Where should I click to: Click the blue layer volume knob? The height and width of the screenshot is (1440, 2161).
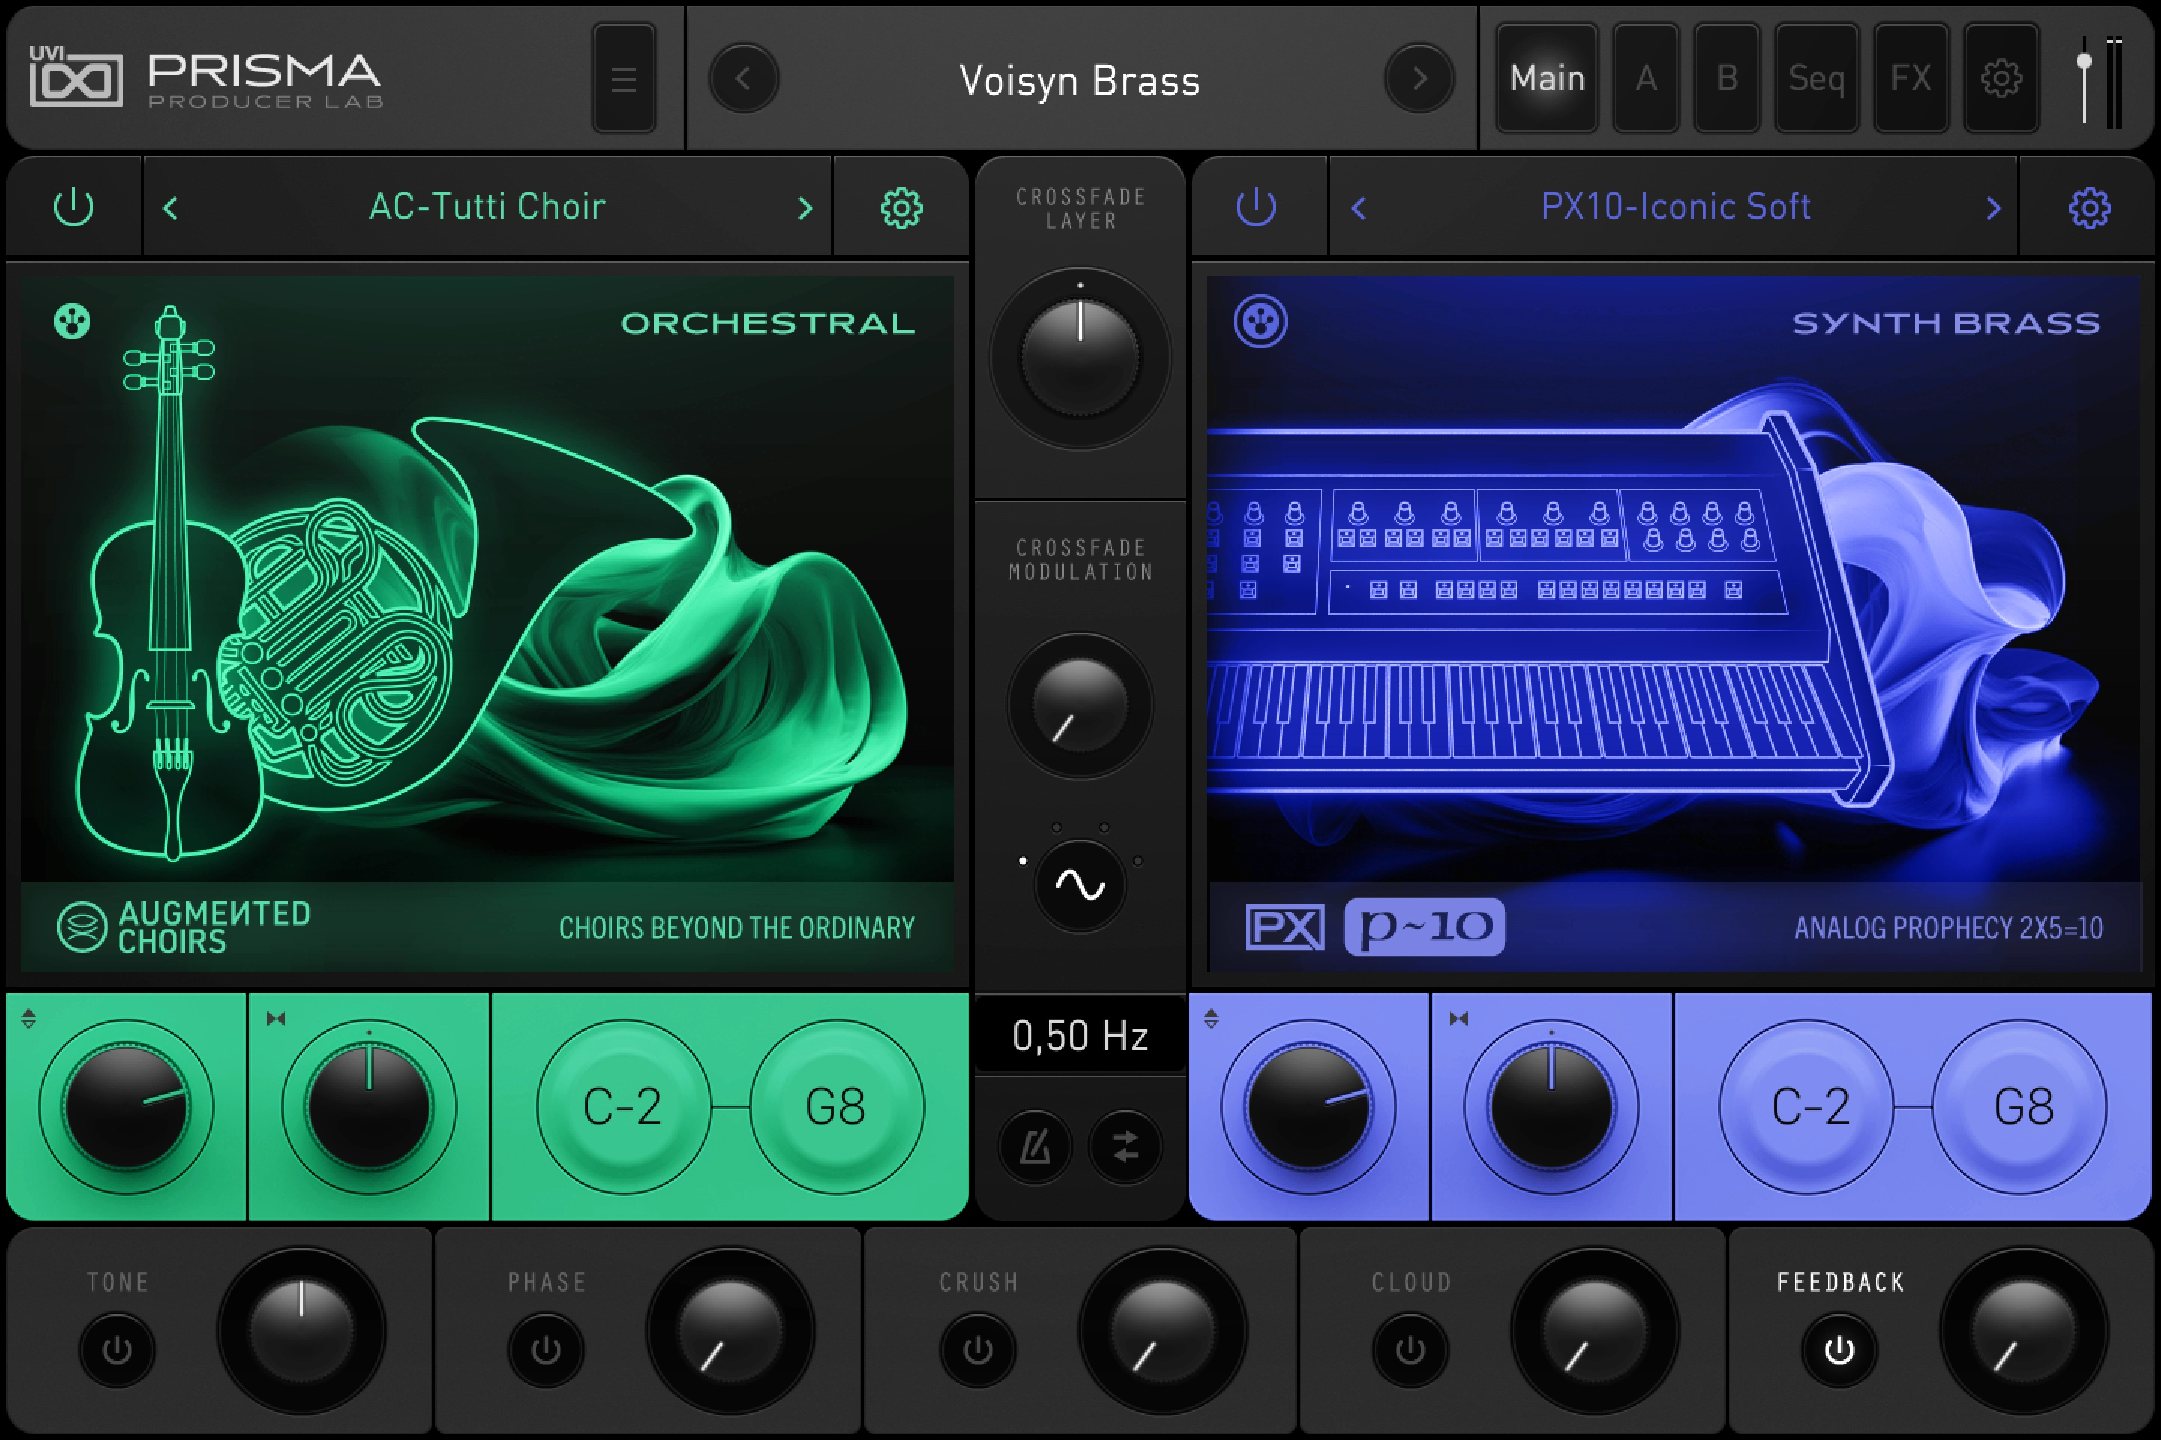point(1309,1107)
